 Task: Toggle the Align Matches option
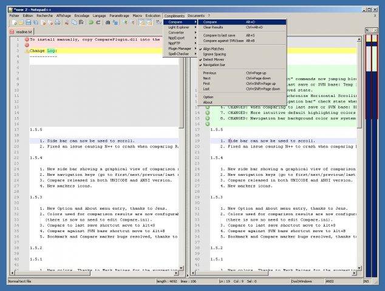214,48
